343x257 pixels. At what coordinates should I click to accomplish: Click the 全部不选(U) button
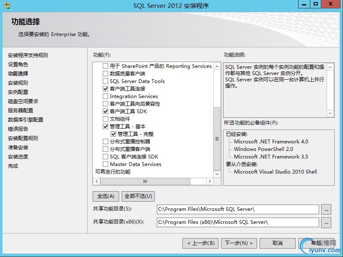click(x=138, y=196)
